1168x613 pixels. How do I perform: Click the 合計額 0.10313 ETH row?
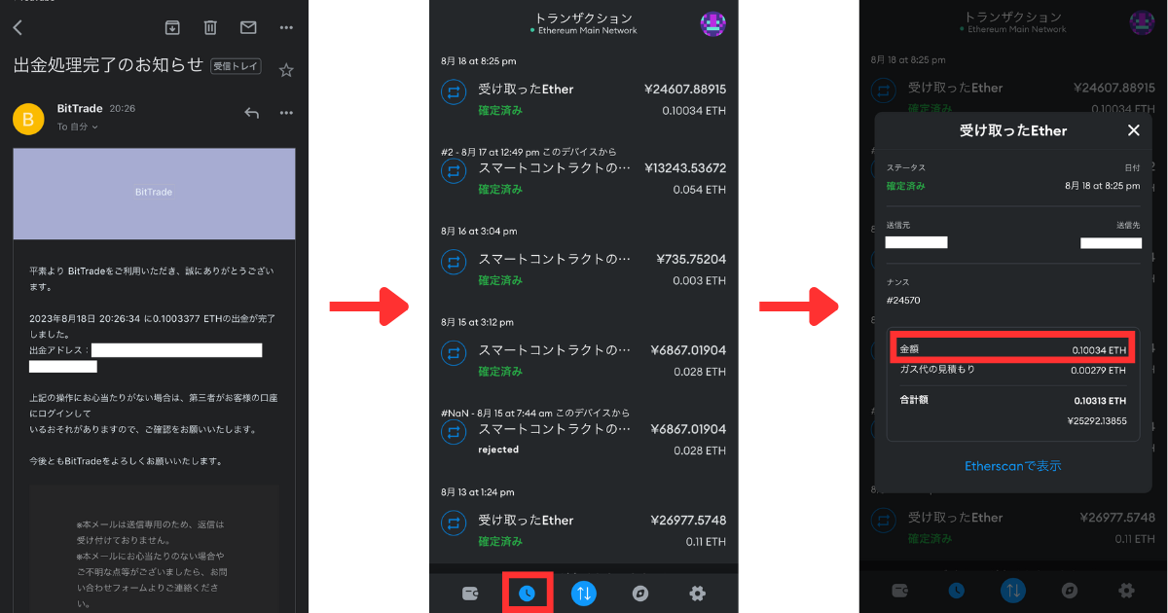click(1012, 401)
